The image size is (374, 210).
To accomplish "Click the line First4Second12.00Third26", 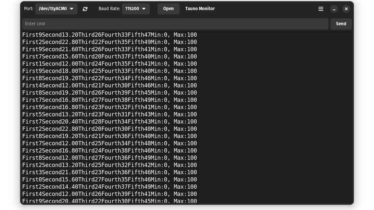I will pos(110,194).
